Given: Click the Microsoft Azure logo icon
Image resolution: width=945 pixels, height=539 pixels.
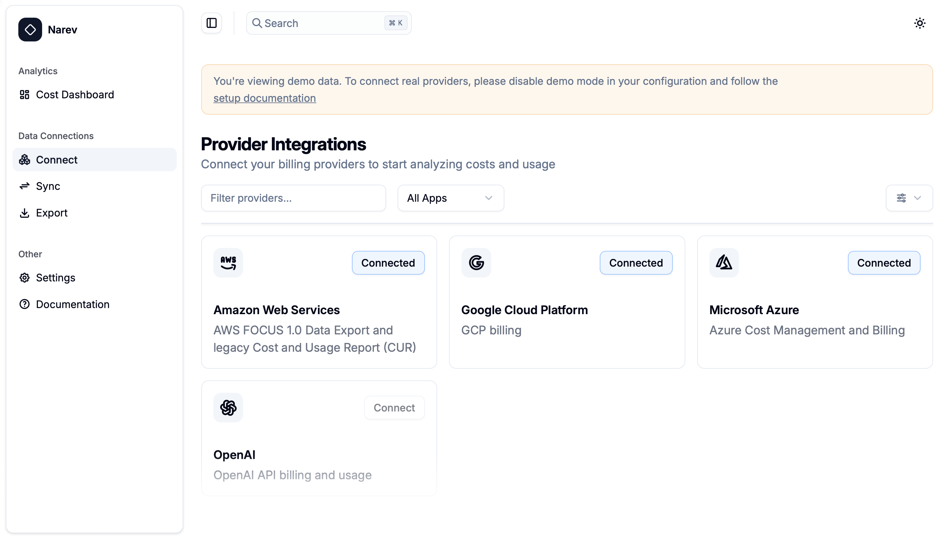Looking at the screenshot, I should pyautogui.click(x=724, y=263).
